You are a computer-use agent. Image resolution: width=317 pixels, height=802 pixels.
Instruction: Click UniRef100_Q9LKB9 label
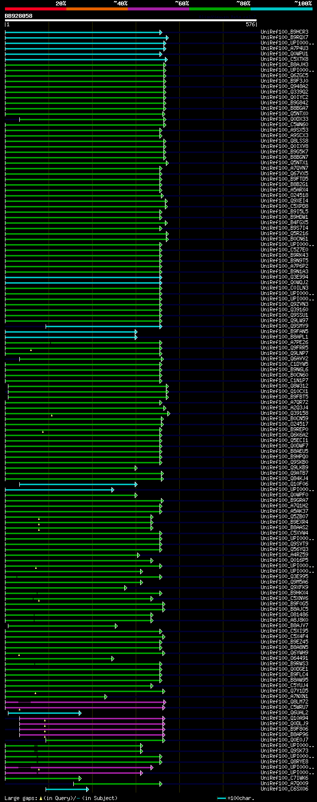pyautogui.click(x=284, y=468)
